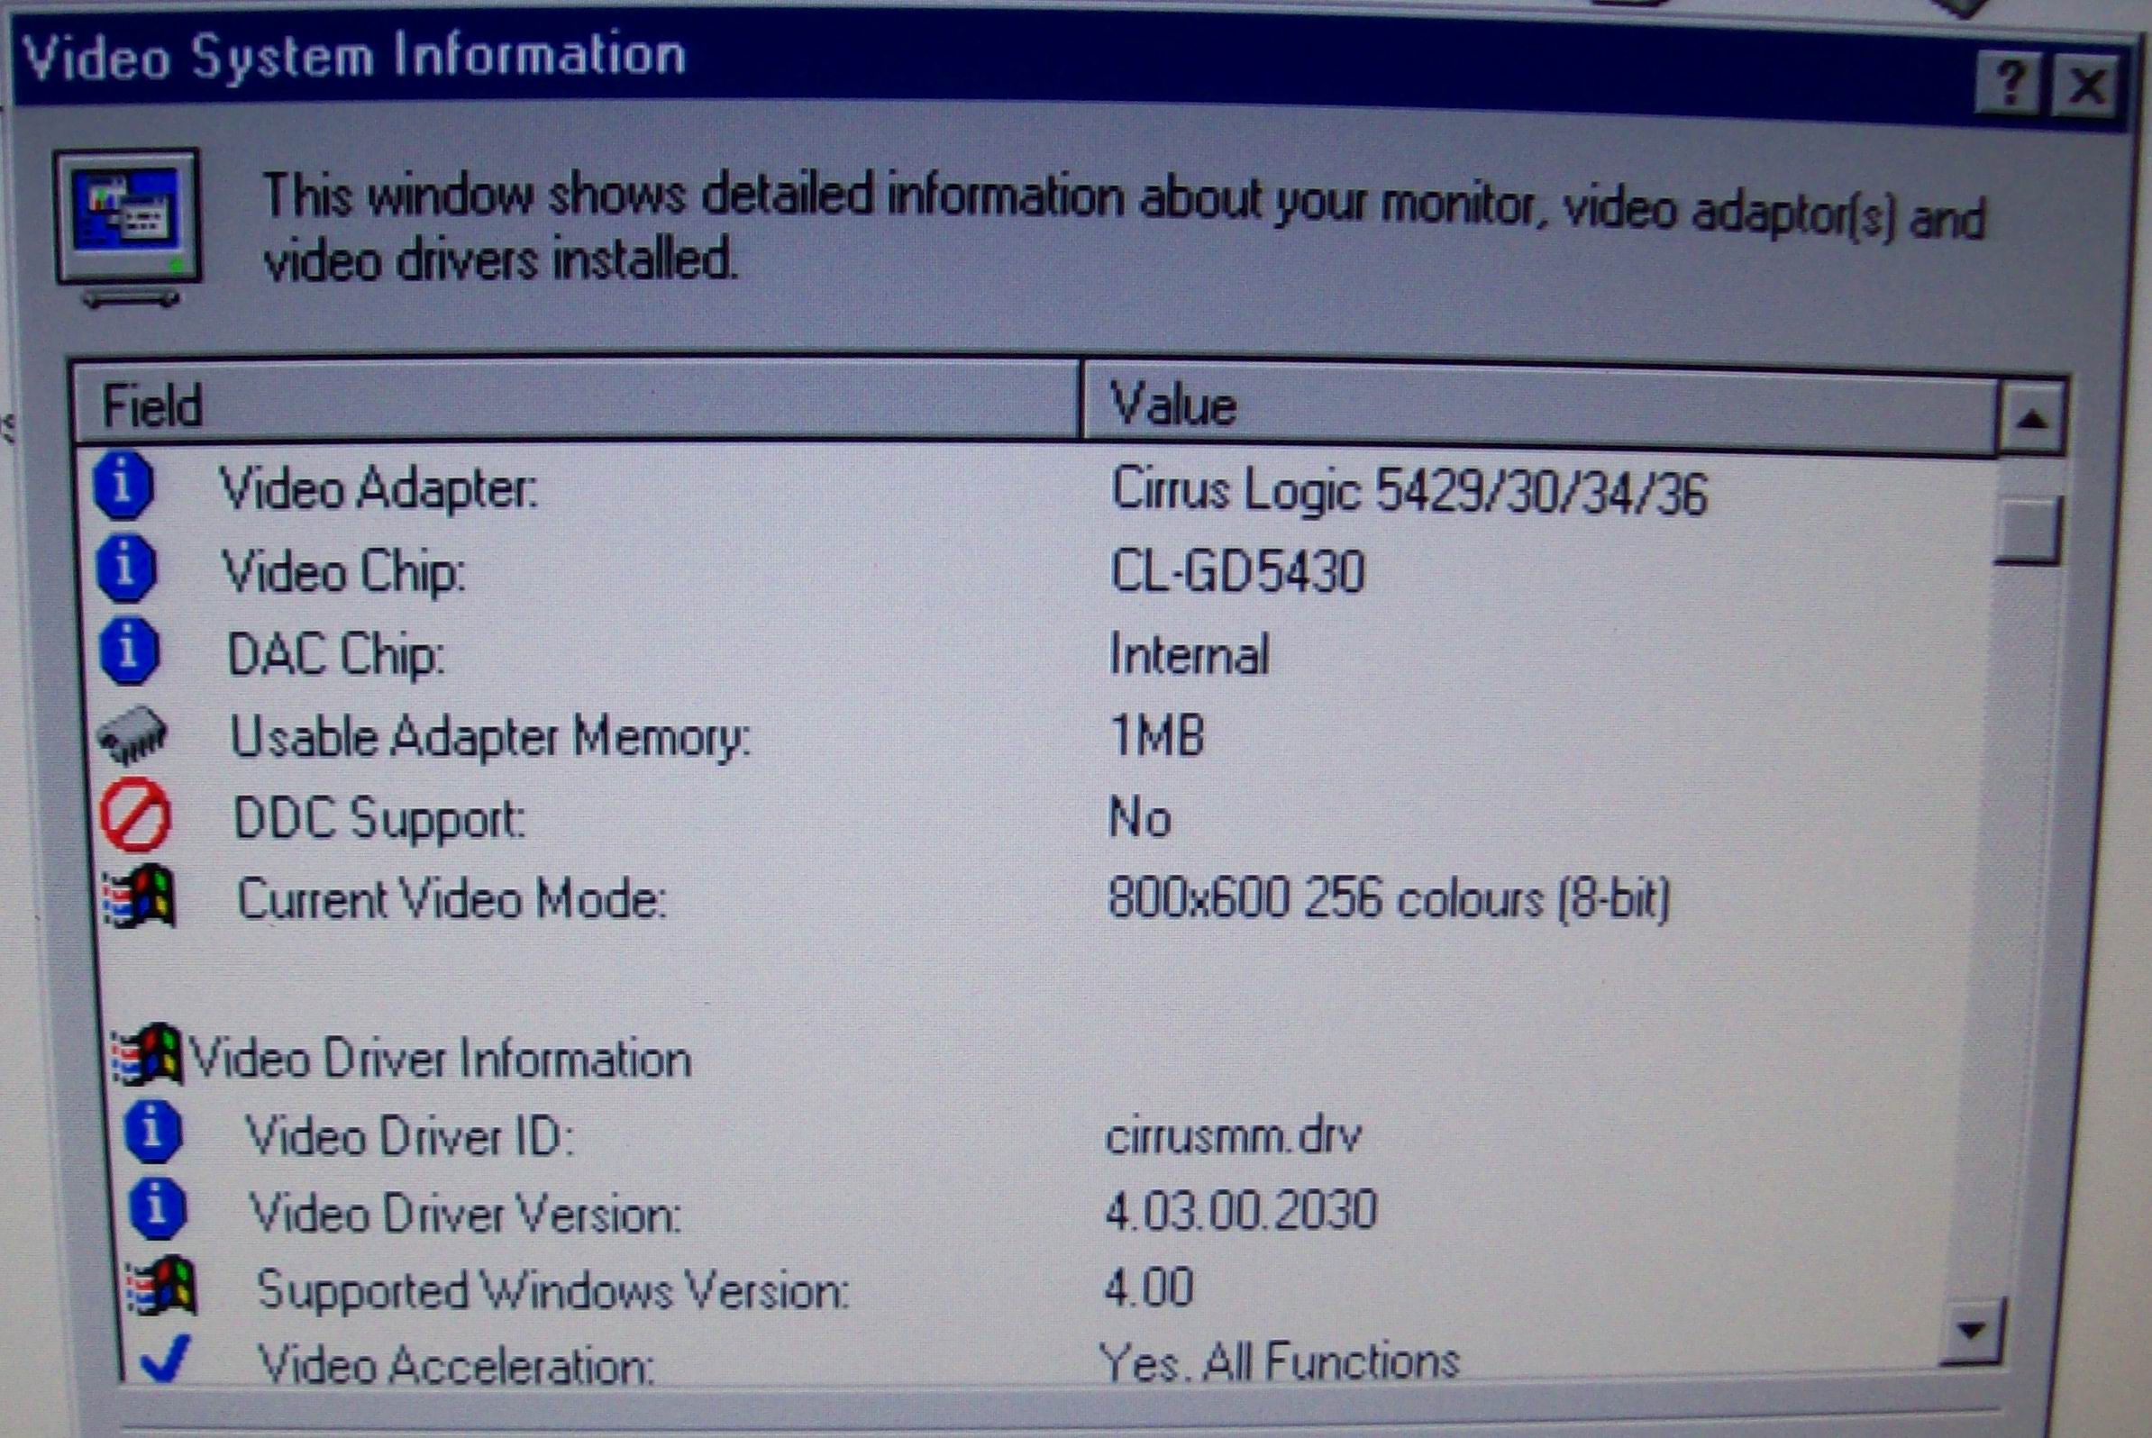Viewport: 2152px width, 1438px height.
Task: Select the DDC Support: row label
Action: tap(379, 818)
